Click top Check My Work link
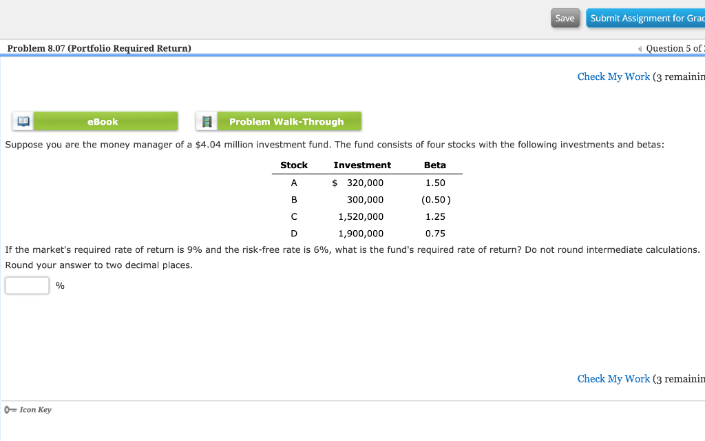 [613, 77]
